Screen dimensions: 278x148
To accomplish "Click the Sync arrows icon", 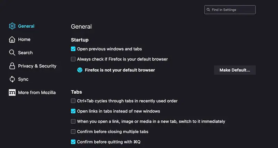I will 12,79.
